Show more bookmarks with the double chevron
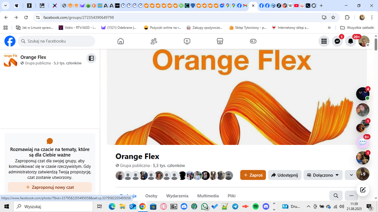Screen dimensions: 378x212 pos(329,28)
